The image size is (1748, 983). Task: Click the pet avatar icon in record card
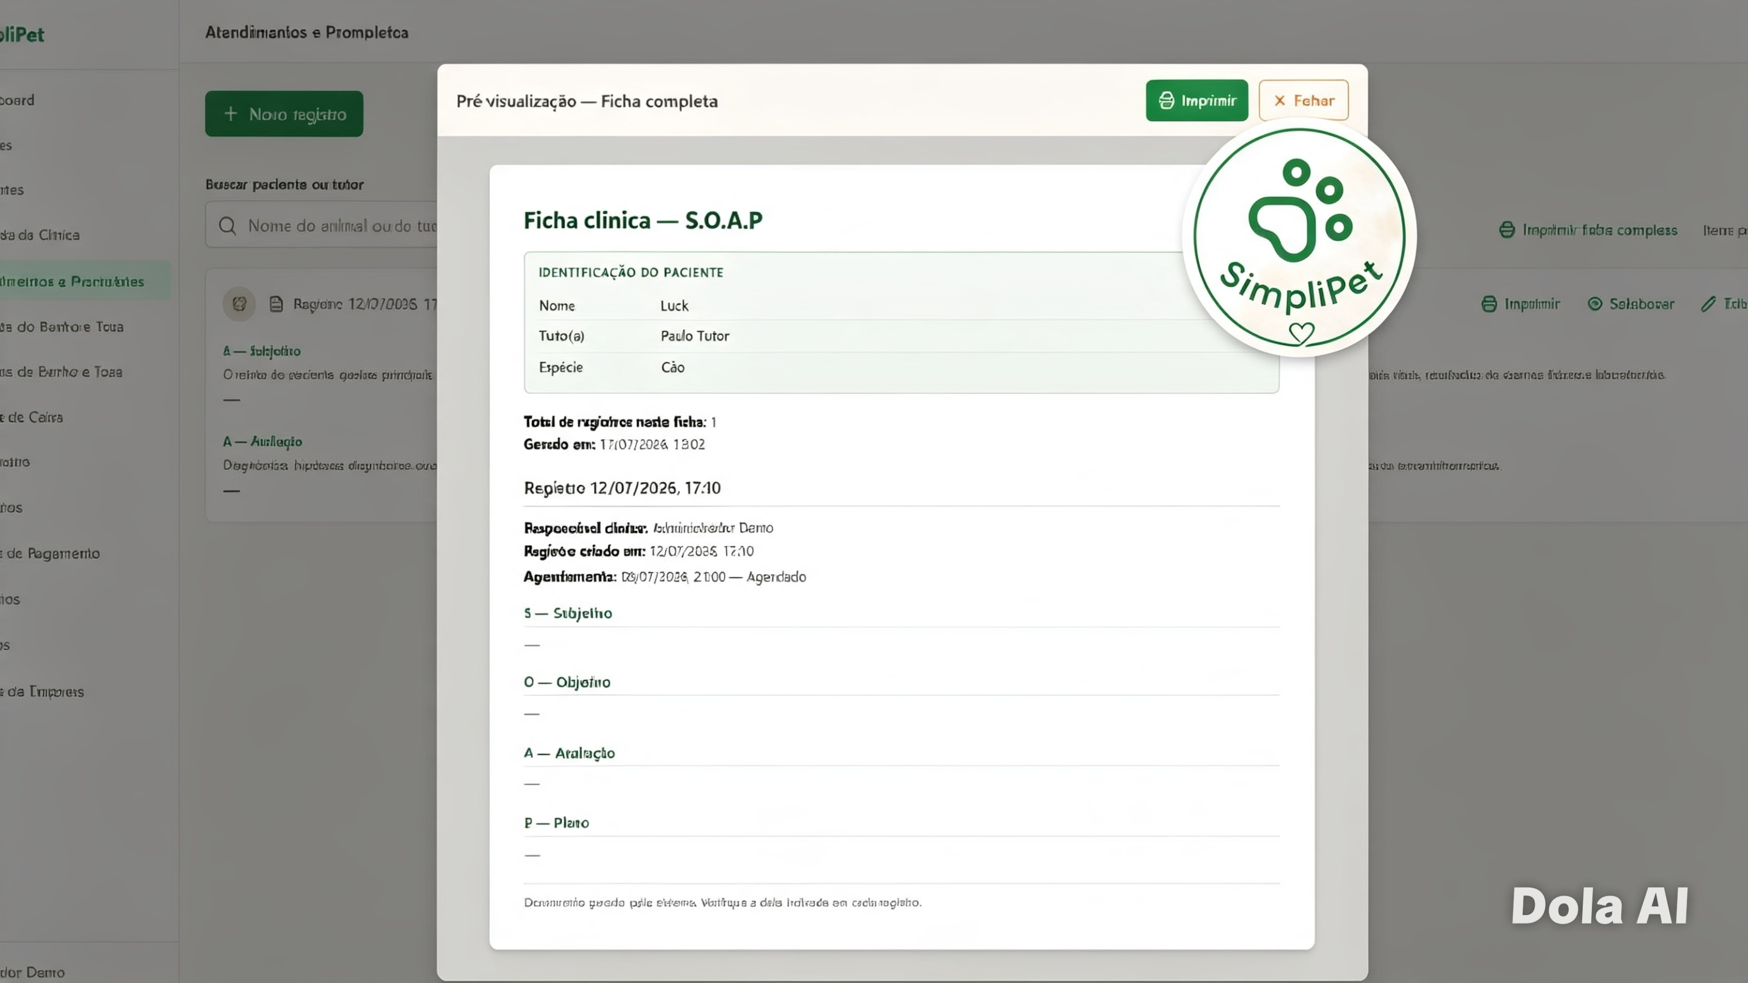239,304
